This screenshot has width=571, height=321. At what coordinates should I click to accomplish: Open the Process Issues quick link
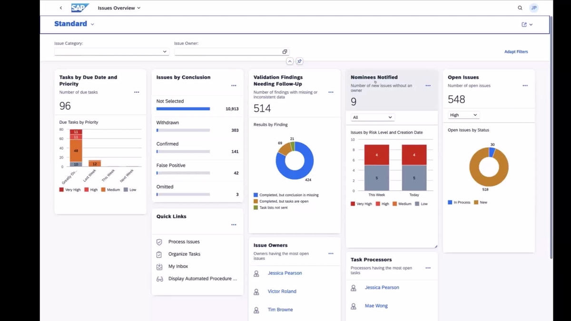pos(184,242)
